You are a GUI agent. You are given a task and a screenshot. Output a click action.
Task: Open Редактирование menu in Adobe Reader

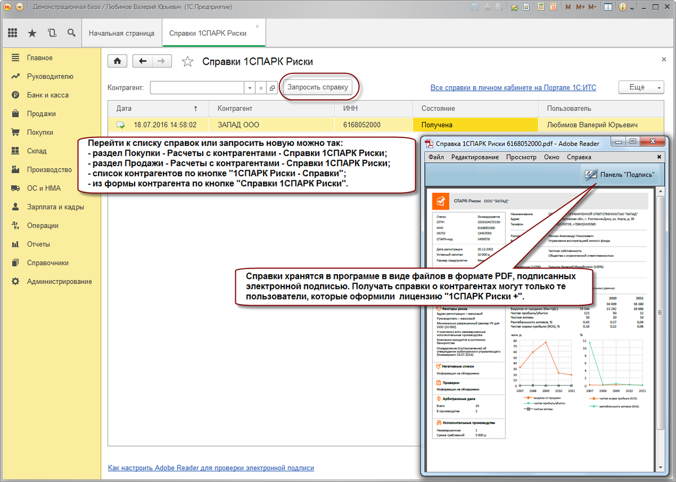click(x=475, y=157)
